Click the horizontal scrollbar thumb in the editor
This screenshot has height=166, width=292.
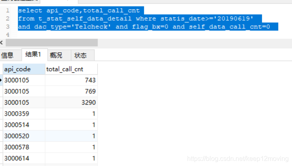tap(52, 43)
